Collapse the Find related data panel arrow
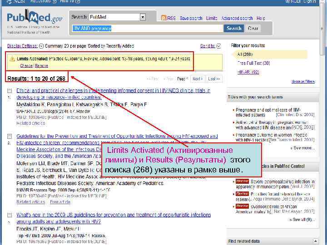This screenshot has height=245, width=327. point(316,241)
